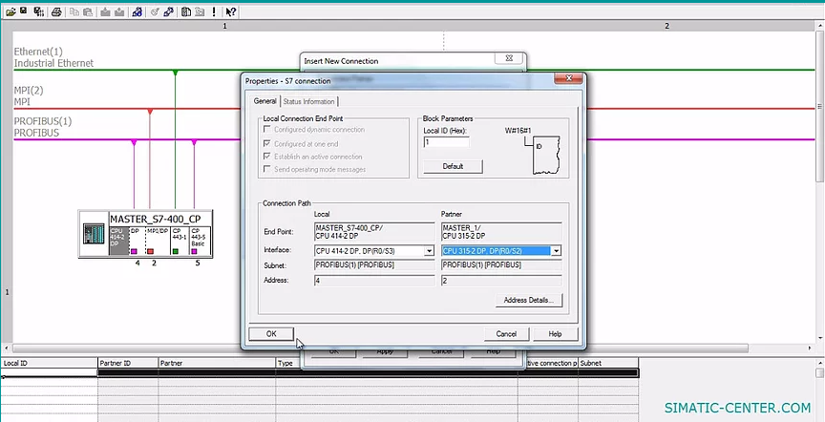The height and width of the screenshot is (422, 825).
Task: Select the CPU 414-2 DP module
Action: point(116,238)
